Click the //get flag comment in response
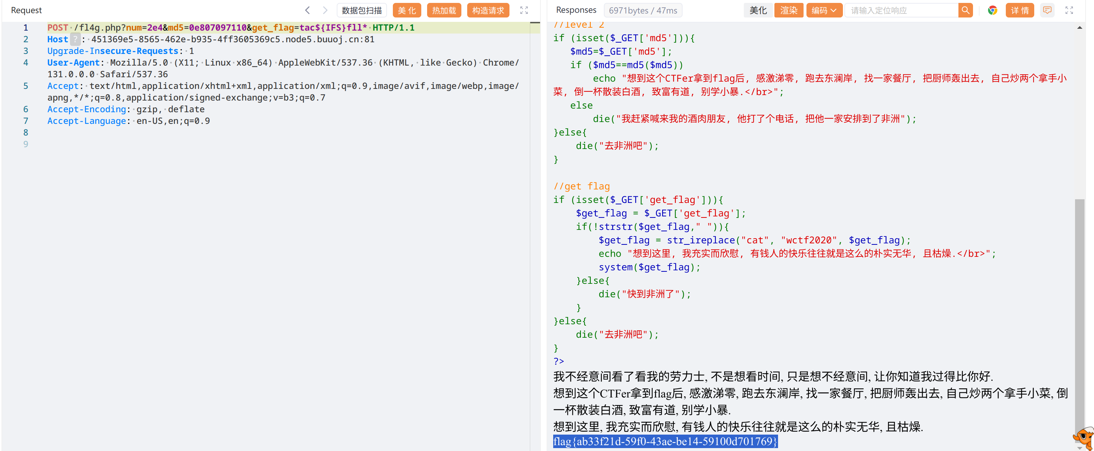1094x451 pixels. [x=581, y=186]
